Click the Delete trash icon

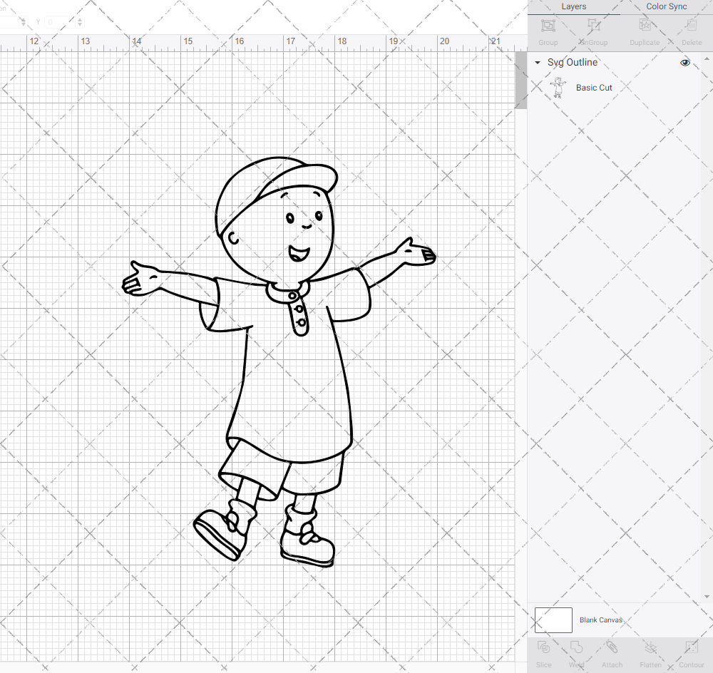tap(691, 26)
